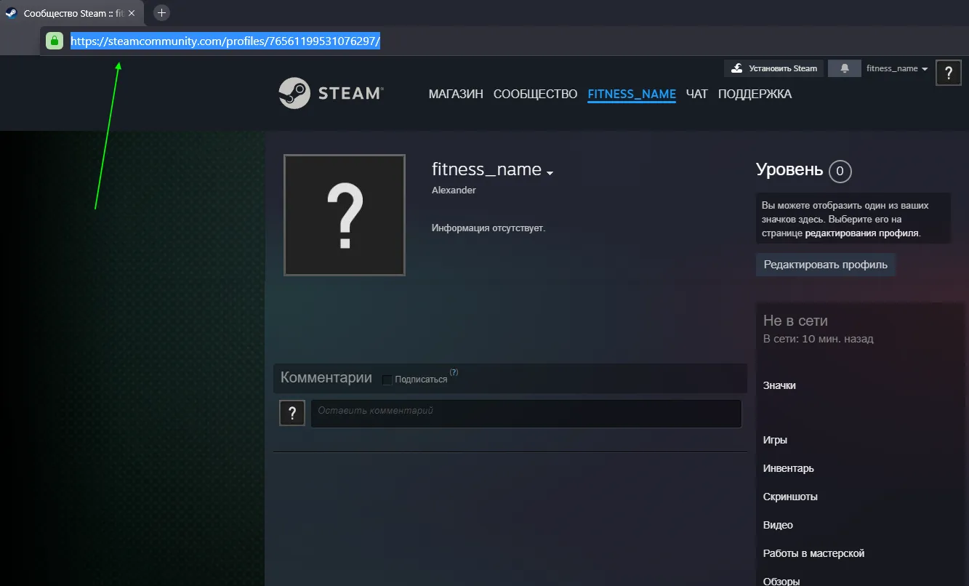This screenshot has height=586, width=969.
Task: Click the Уровень label
Action: [789, 170]
